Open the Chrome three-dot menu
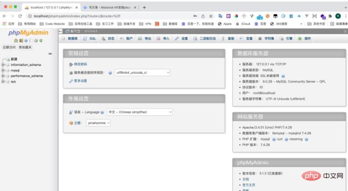Screen dimensions: 348x191 click(346, 16)
